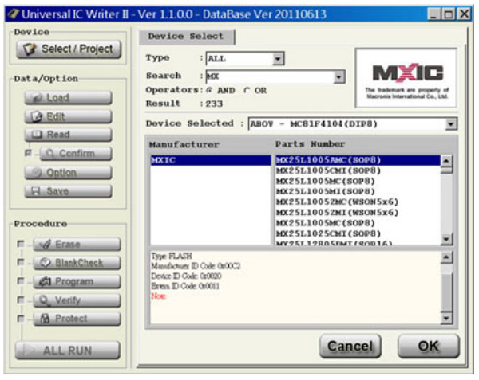Click the Device Selected field ABOV - MC81F4104(DIP8)

click(x=353, y=124)
